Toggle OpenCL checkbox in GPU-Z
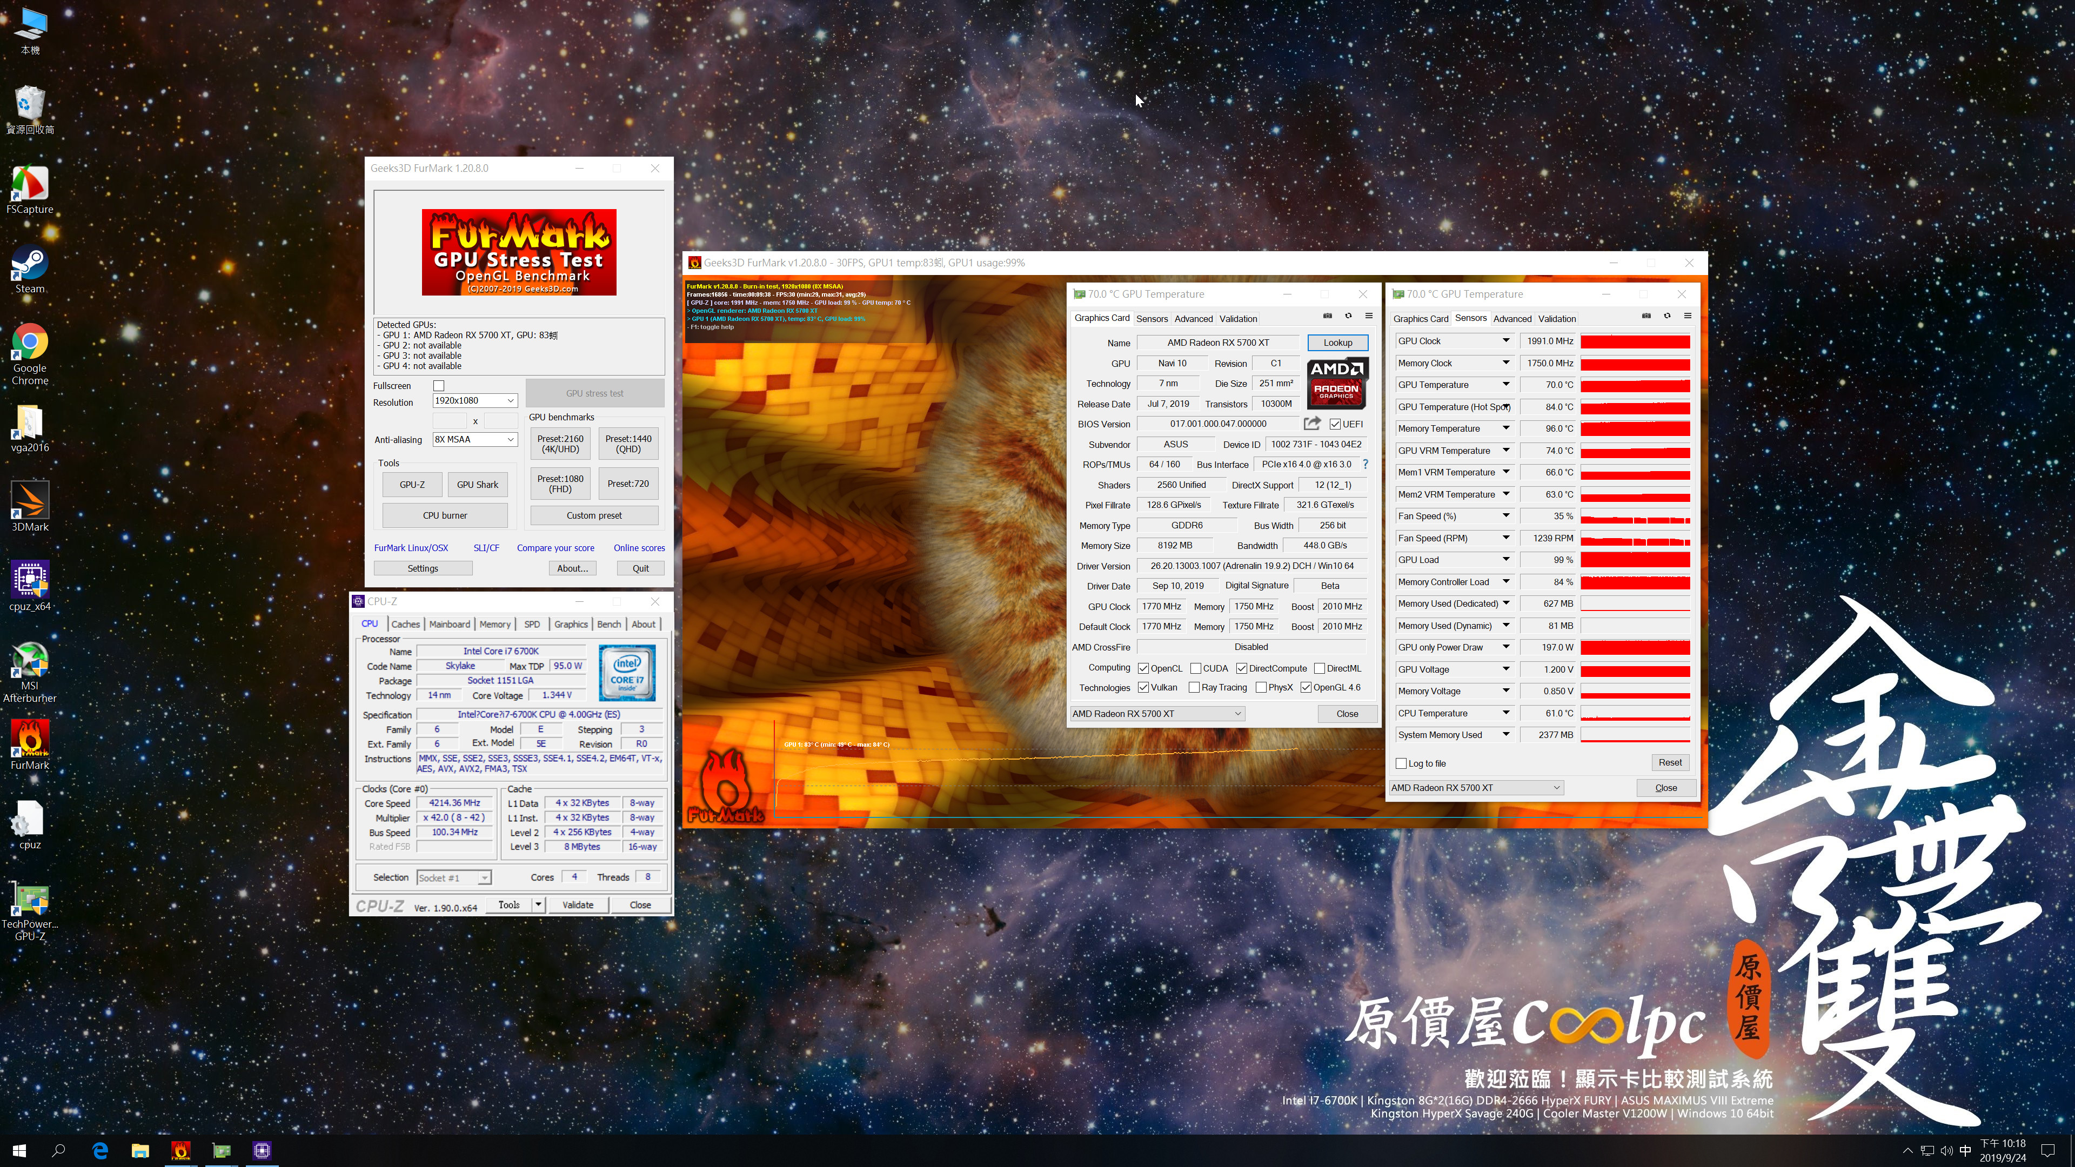2075x1167 pixels. [x=1143, y=668]
